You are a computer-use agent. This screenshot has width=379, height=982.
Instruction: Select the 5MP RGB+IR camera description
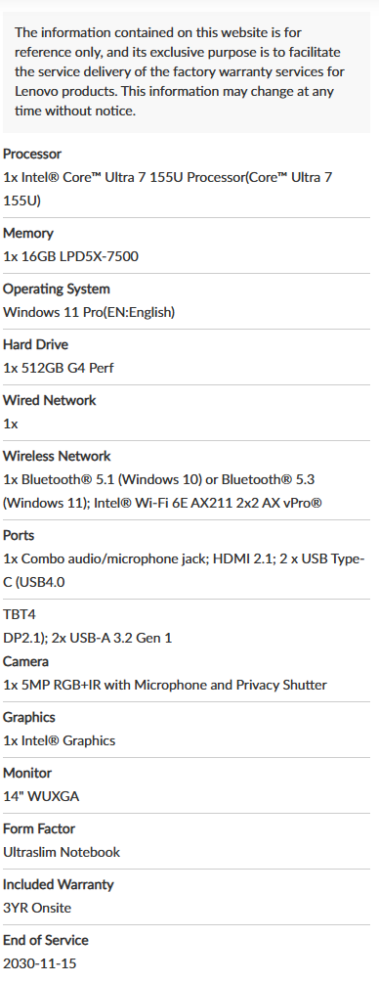165,685
